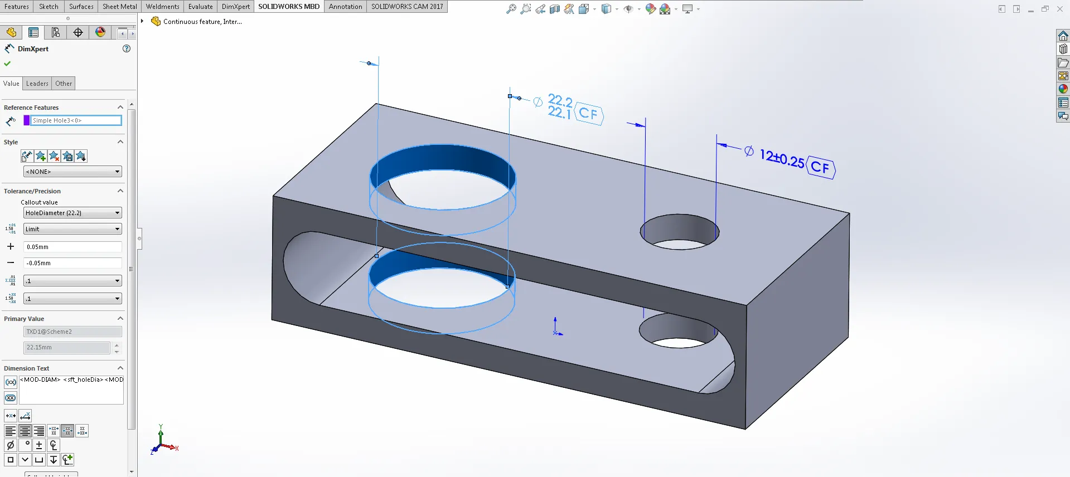This screenshot has width=1070, height=477.
Task: Click the Add Style star icon
Action: click(x=41, y=156)
